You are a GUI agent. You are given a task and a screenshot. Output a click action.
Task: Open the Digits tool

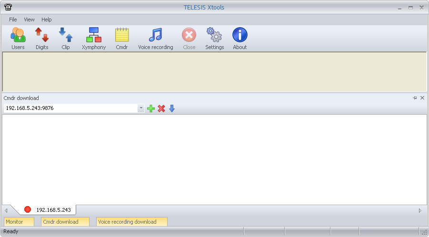42,39
